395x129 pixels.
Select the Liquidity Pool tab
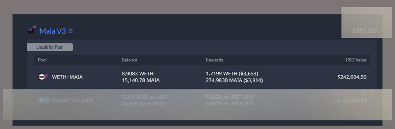50,47
